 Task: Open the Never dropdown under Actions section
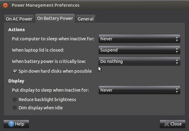tap(139, 39)
